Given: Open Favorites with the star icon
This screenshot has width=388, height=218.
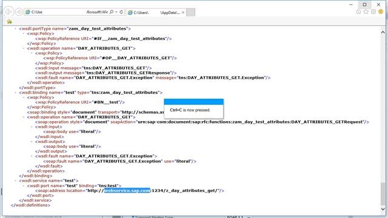Looking at the screenshot, I should click(x=366, y=12).
